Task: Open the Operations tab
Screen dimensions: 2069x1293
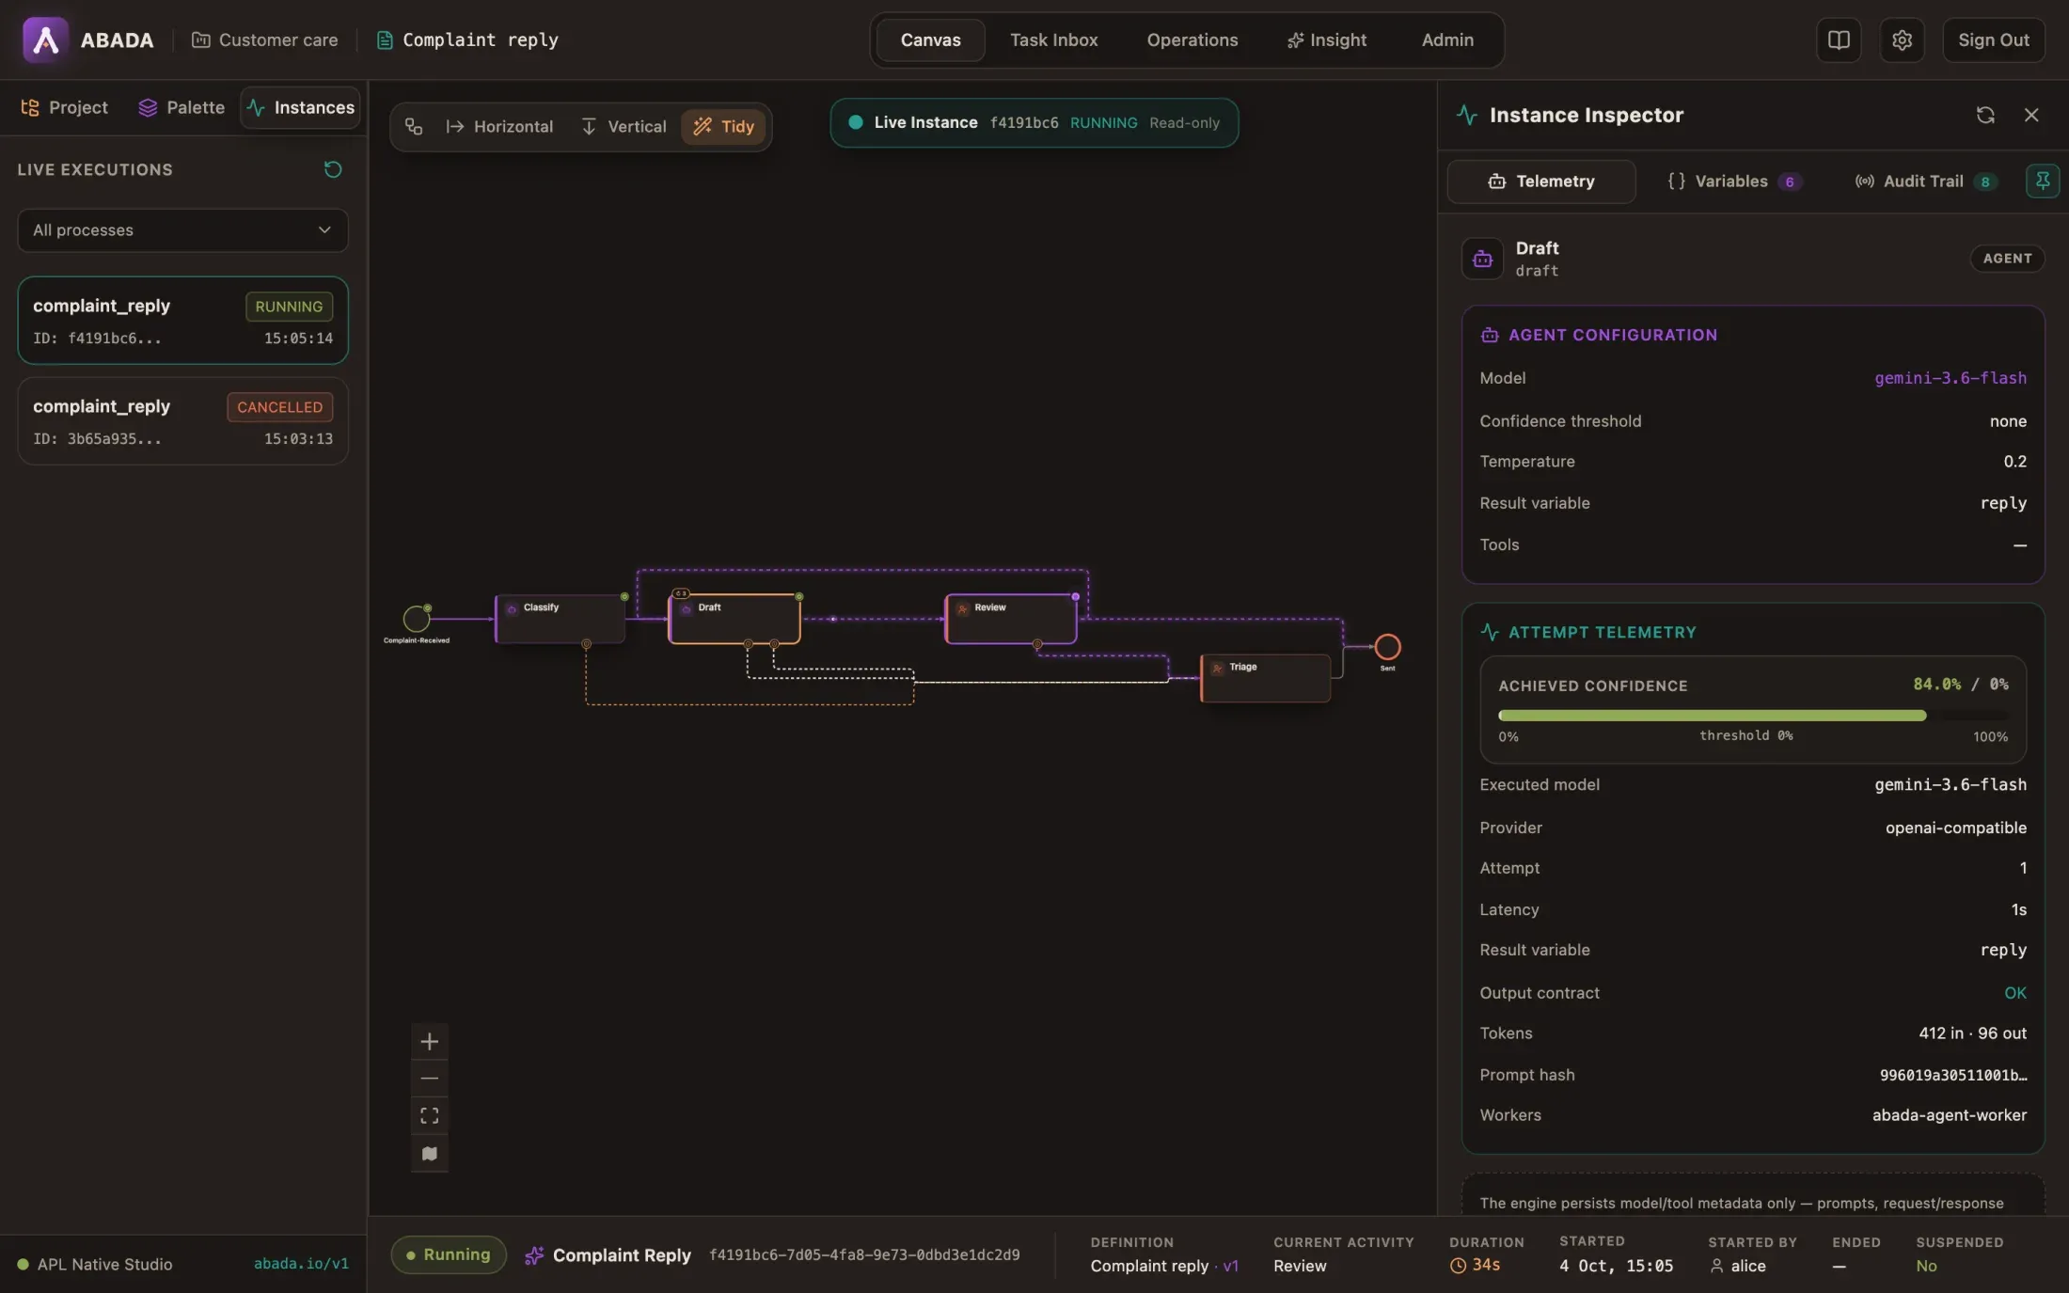Action: click(x=1192, y=39)
